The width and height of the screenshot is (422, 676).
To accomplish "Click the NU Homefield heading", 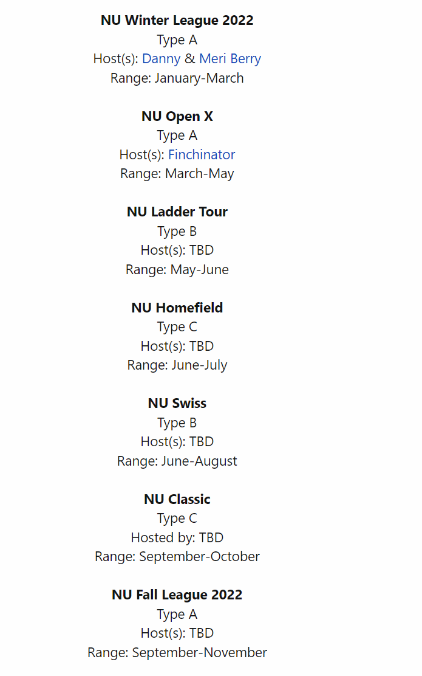I will click(177, 308).
